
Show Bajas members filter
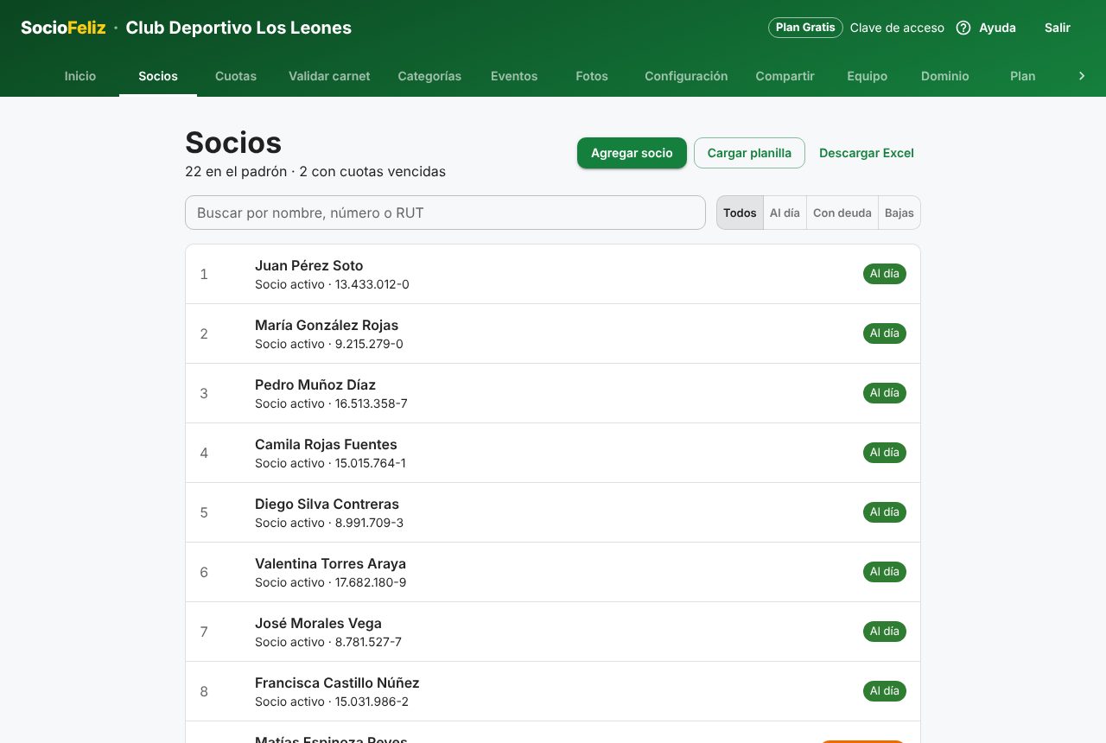(899, 213)
